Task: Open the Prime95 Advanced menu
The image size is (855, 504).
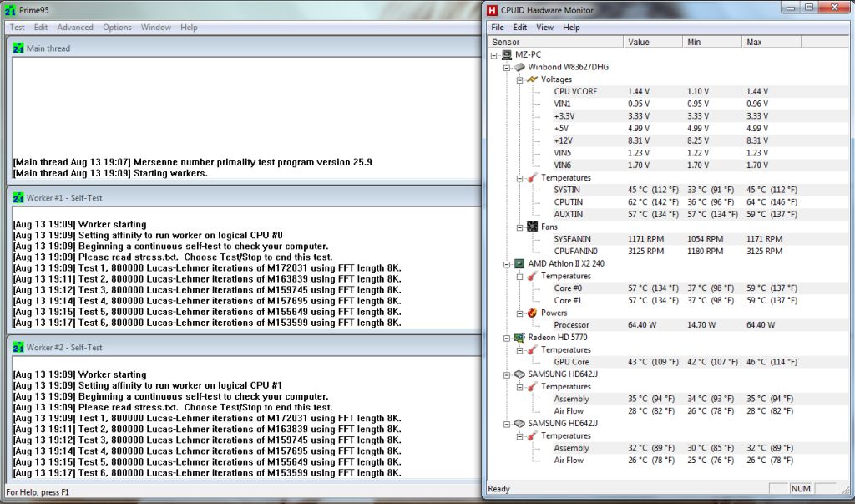Action: (x=75, y=28)
